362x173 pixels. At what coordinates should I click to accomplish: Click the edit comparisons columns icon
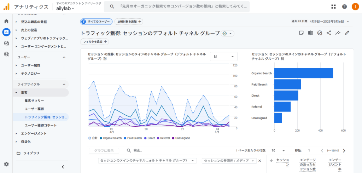click(310, 33)
